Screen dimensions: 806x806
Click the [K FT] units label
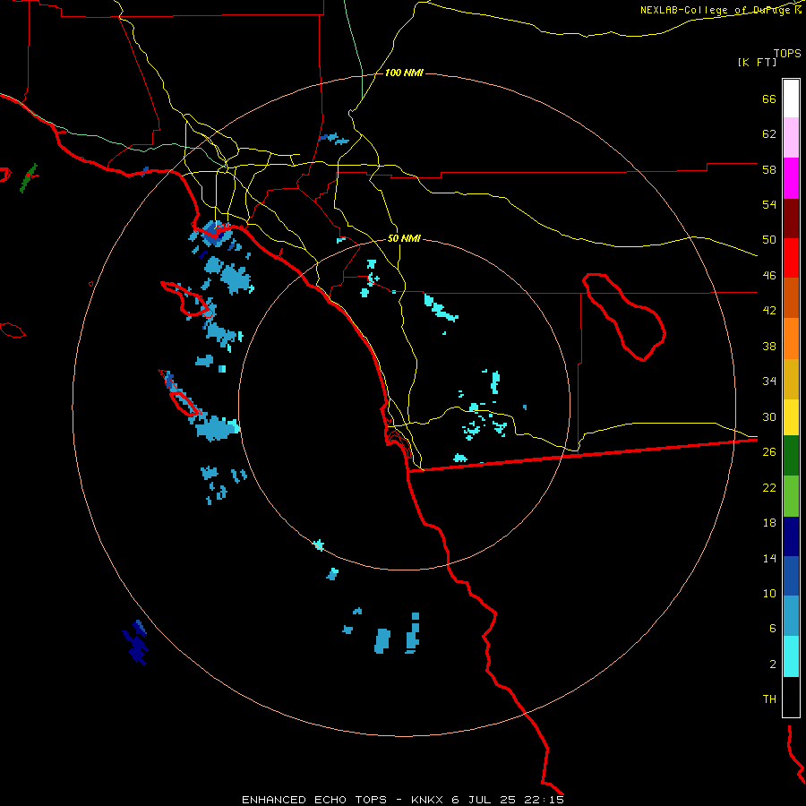757,63
